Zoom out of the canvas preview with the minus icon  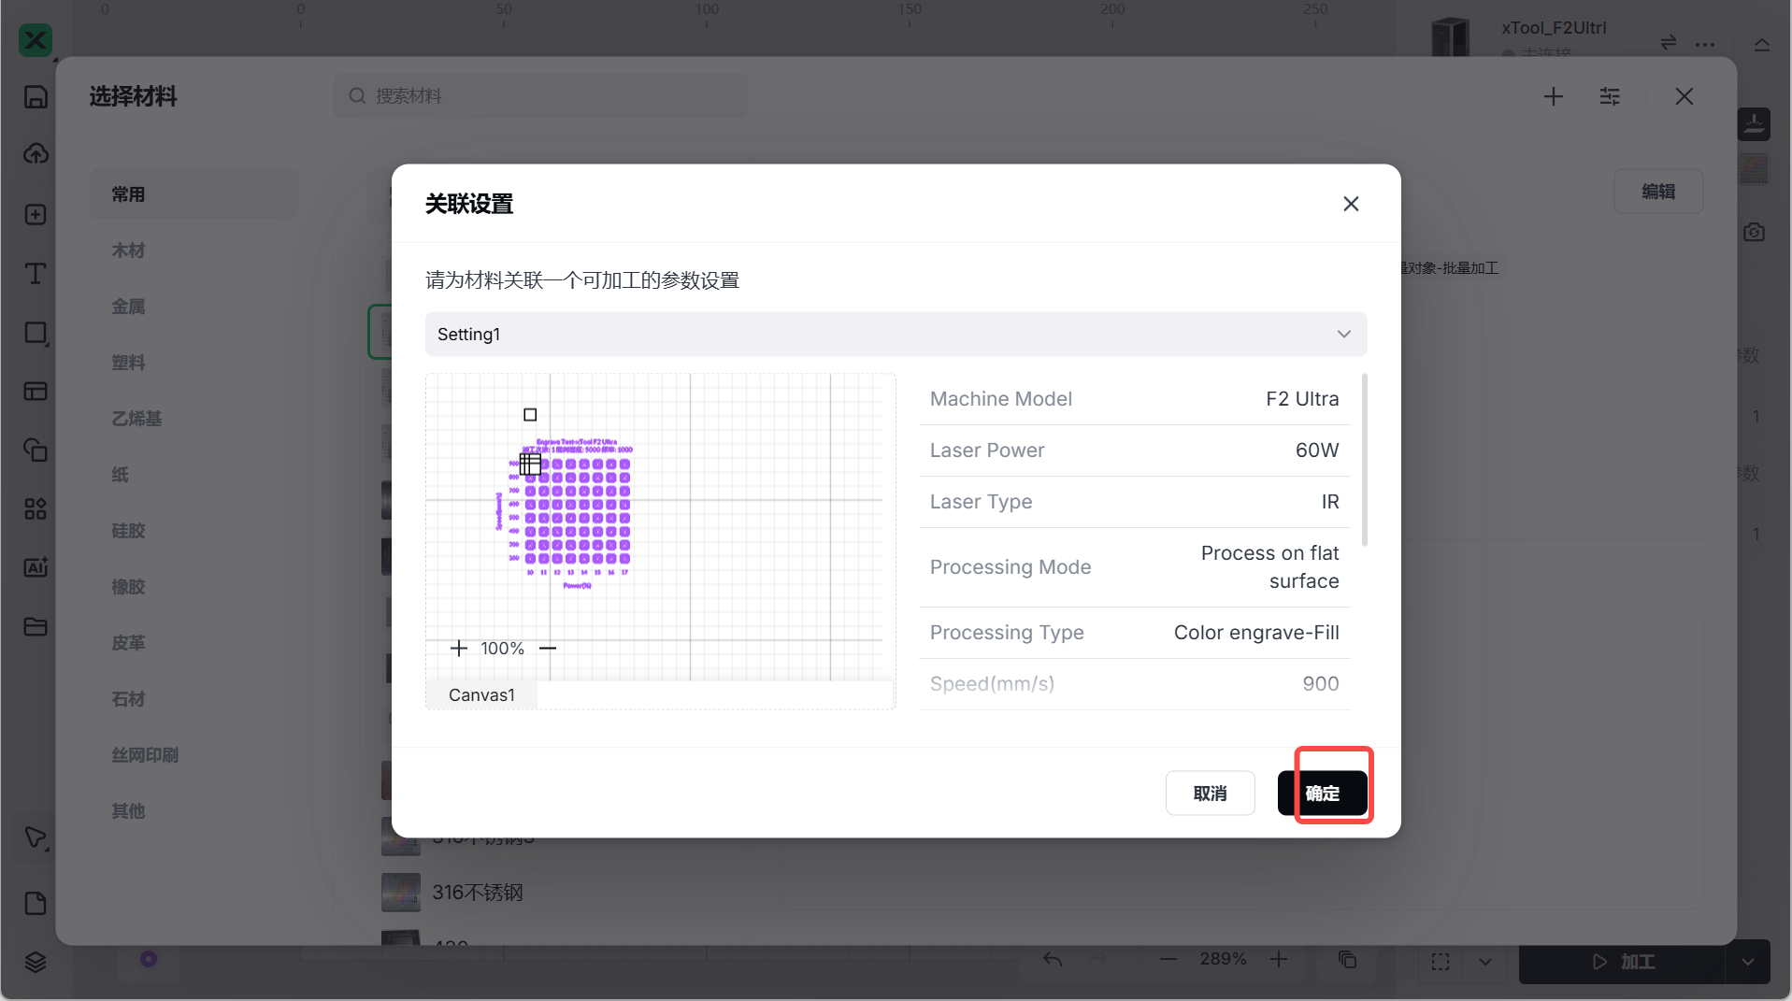point(548,649)
